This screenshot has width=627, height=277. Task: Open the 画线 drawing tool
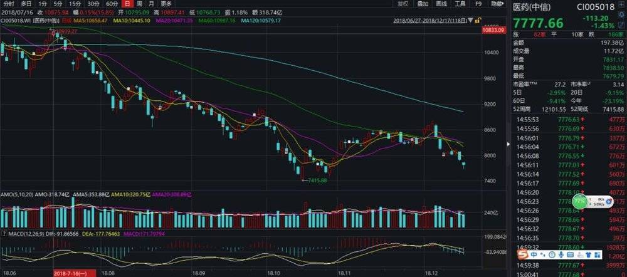[441, 4]
